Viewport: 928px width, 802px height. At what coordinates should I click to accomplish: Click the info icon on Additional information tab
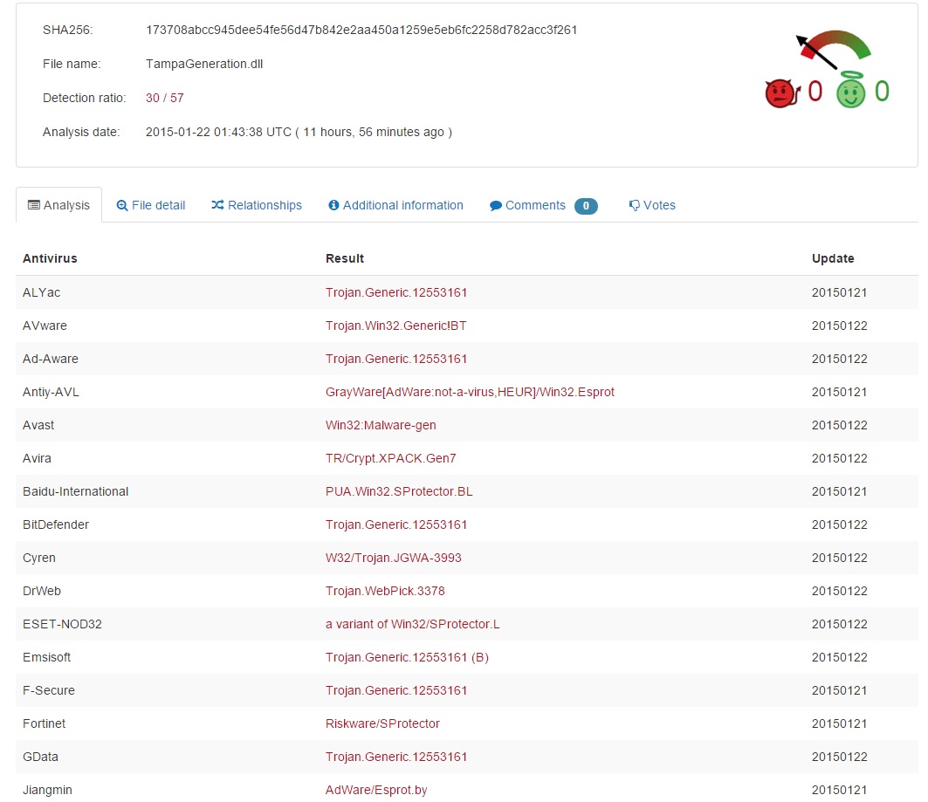333,204
